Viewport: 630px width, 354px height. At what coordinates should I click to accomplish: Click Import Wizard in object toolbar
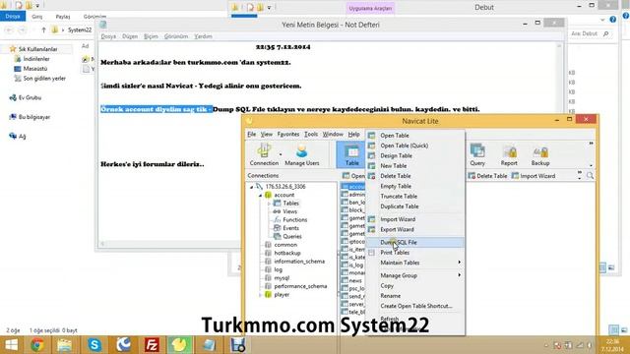(x=534, y=176)
